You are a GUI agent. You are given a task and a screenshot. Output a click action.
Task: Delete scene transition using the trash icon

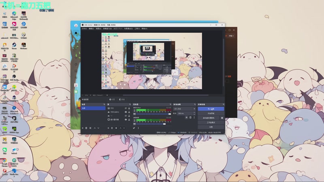point(190,117)
